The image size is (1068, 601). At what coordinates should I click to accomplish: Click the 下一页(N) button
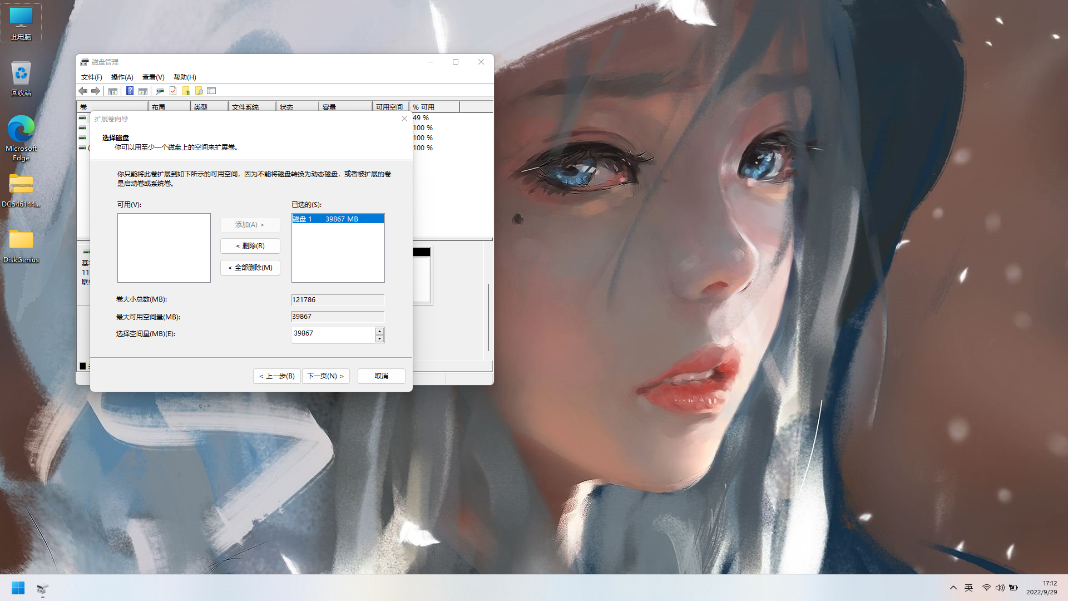[325, 376]
